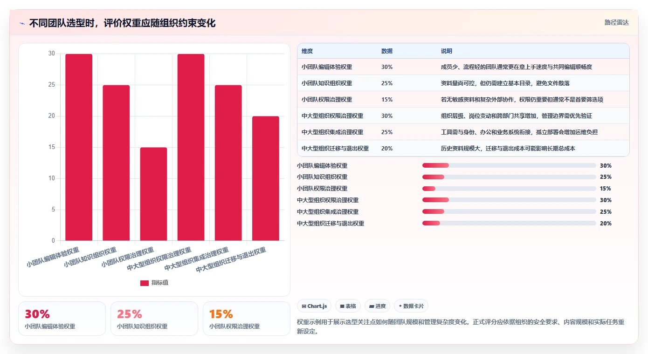Click the shortest chart bar valued 15

(x=153, y=194)
